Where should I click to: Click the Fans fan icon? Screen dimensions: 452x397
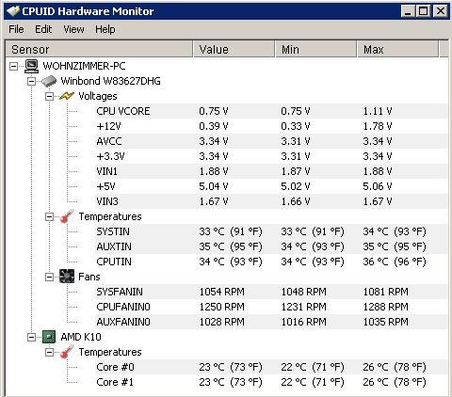point(67,277)
